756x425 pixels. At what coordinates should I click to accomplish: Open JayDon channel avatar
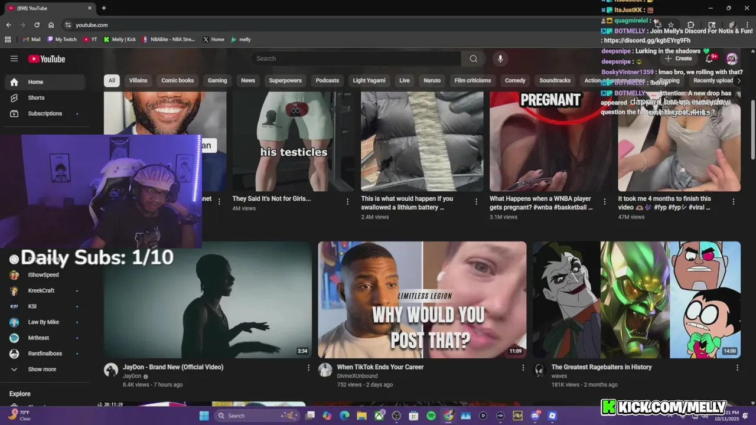pos(111,370)
